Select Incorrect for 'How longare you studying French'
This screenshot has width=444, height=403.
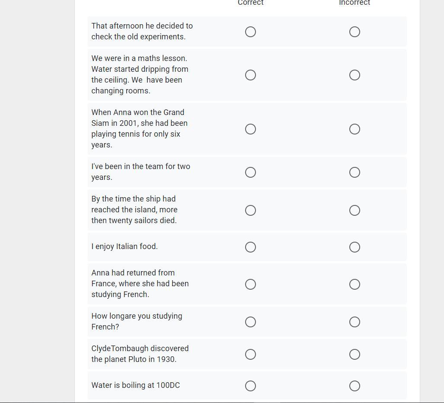click(355, 322)
